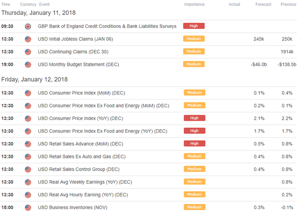Viewport: 297px width, 212px height.
Task: Sort by the Forecast column header
Action: (x=263, y=4)
